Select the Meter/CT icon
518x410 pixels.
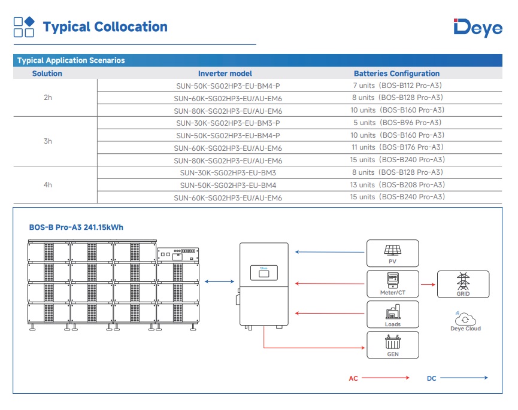point(393,280)
